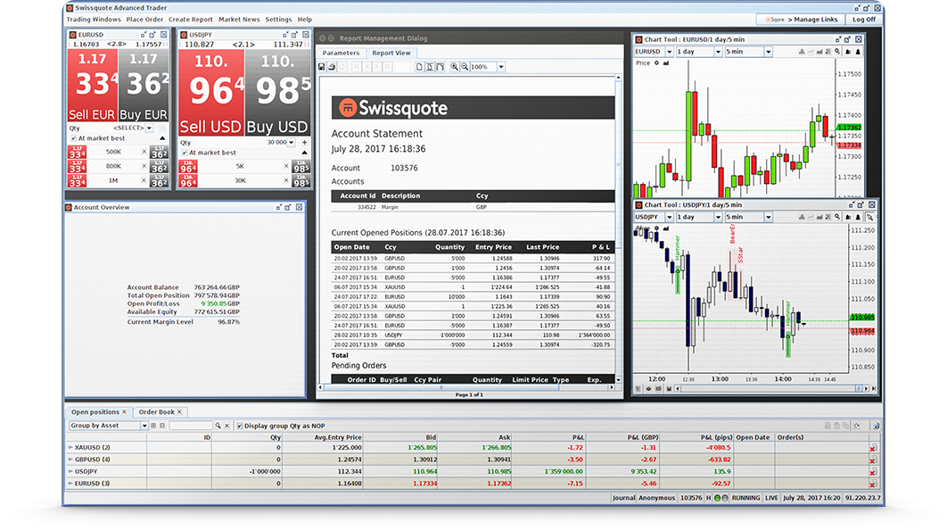The height and width of the screenshot is (530, 947).
Task: Select the Report View tab
Action: pos(391,54)
